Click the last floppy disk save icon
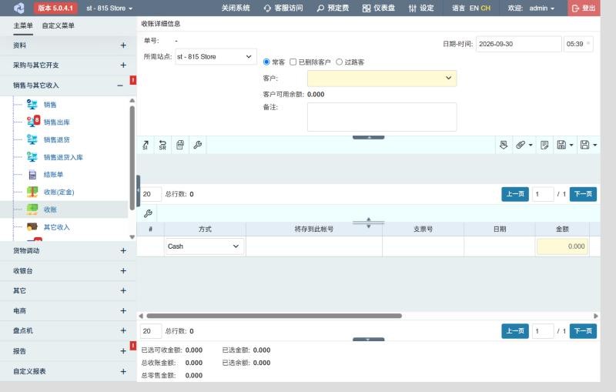Viewport: 616px width, 392px height. coord(584,145)
